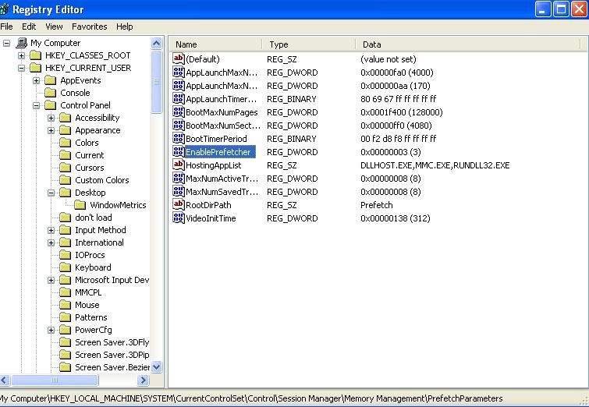Sort values by Data column header
The height and width of the screenshot is (407, 589).
click(468, 44)
